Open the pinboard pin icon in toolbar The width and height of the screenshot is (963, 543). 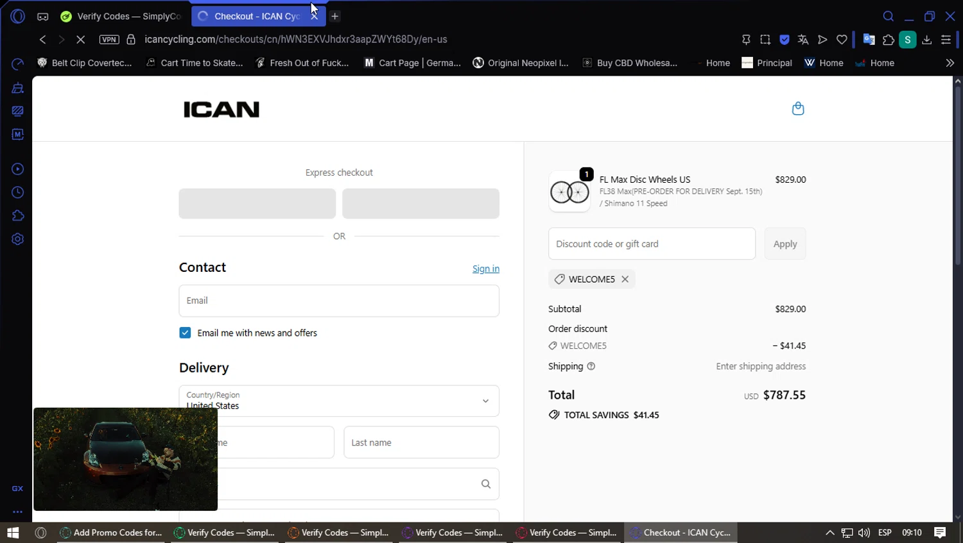point(746,40)
